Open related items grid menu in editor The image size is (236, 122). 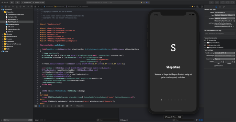coord(35,7)
